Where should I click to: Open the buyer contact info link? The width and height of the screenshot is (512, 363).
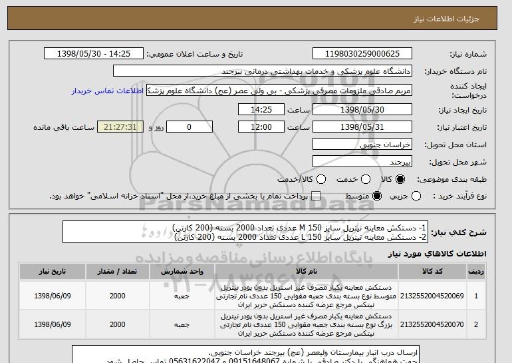point(108,91)
